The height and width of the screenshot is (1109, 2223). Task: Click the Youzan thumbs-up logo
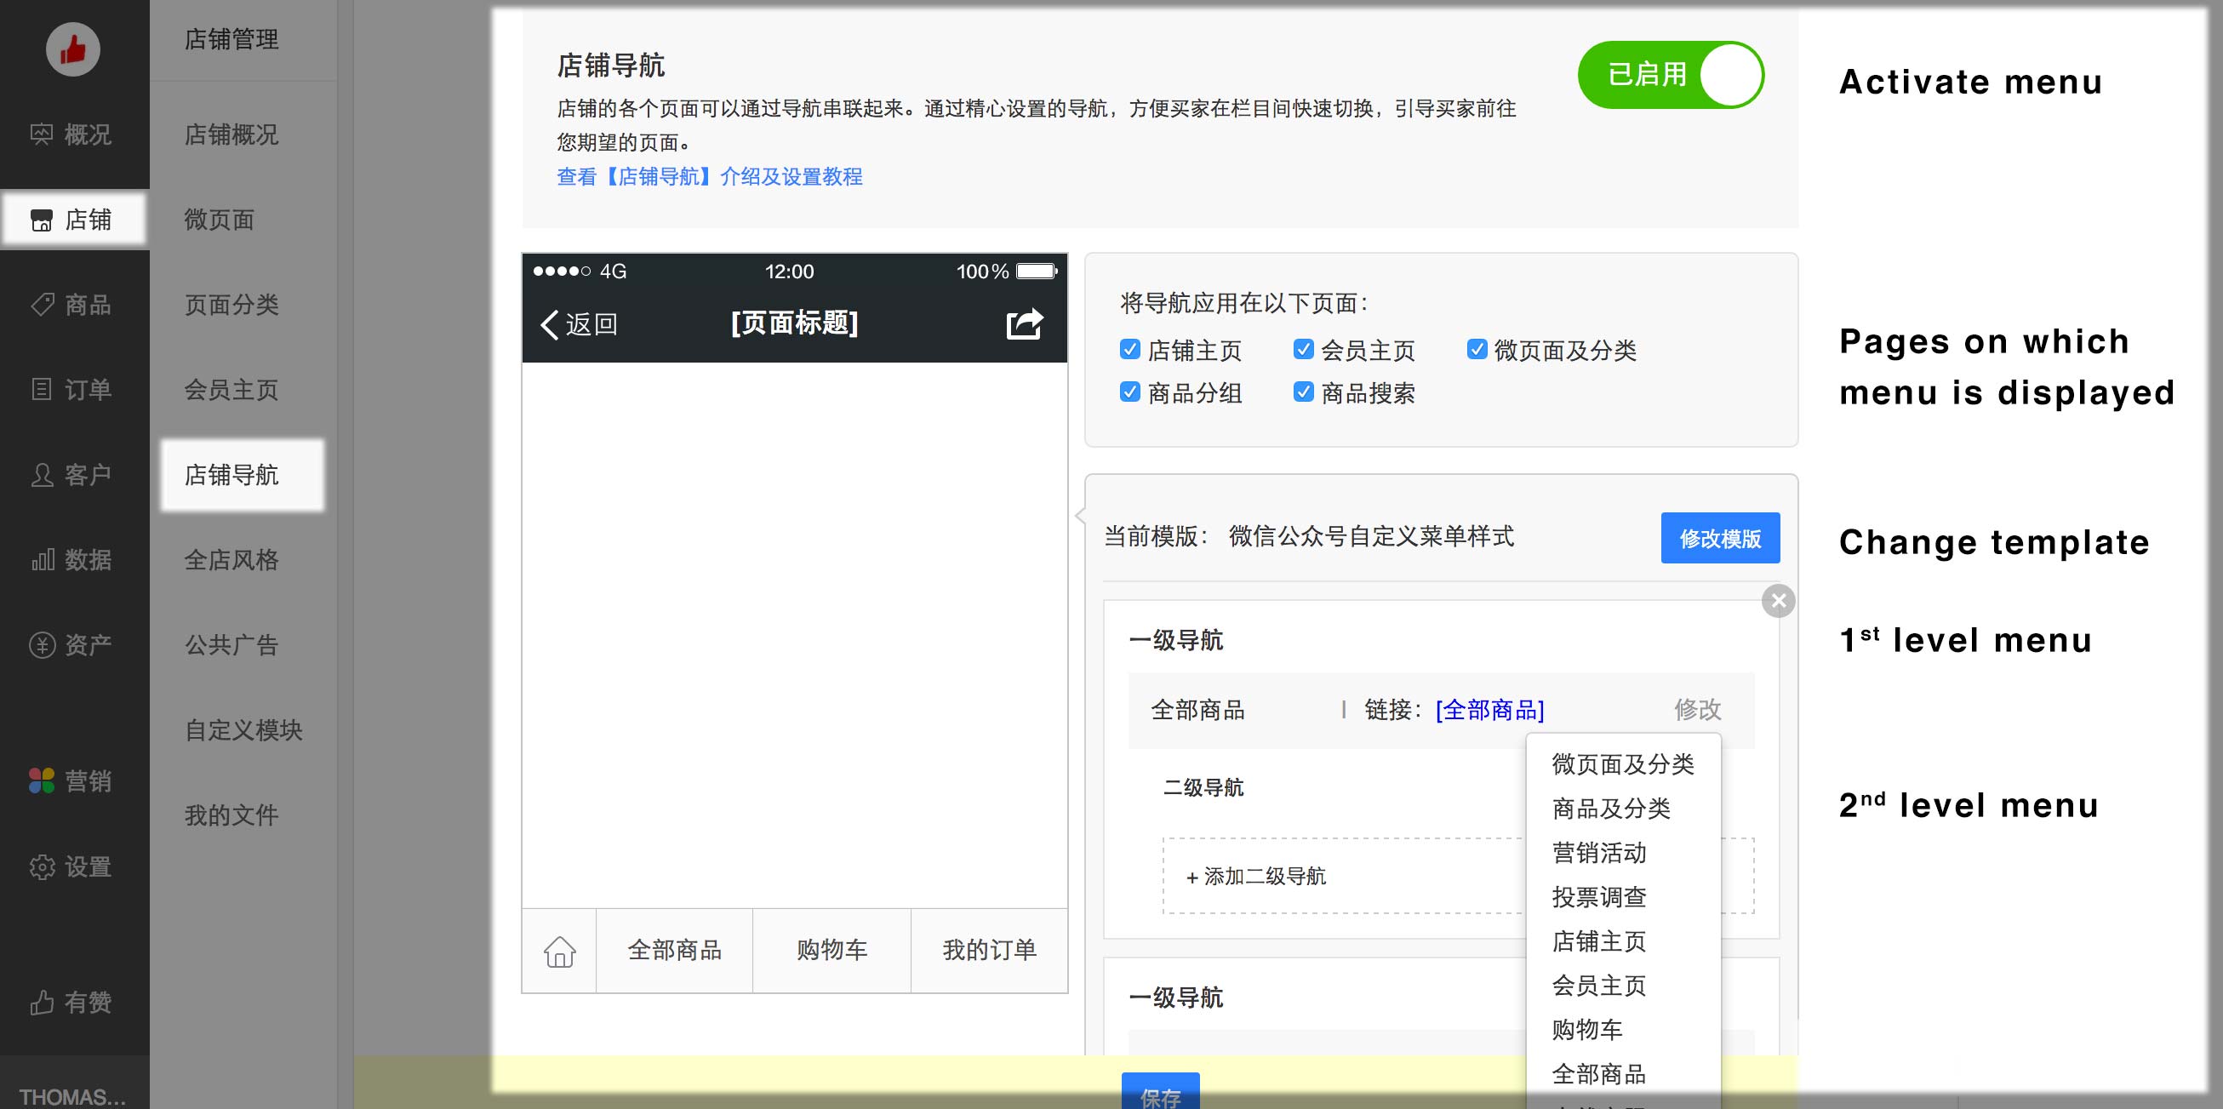(x=72, y=49)
